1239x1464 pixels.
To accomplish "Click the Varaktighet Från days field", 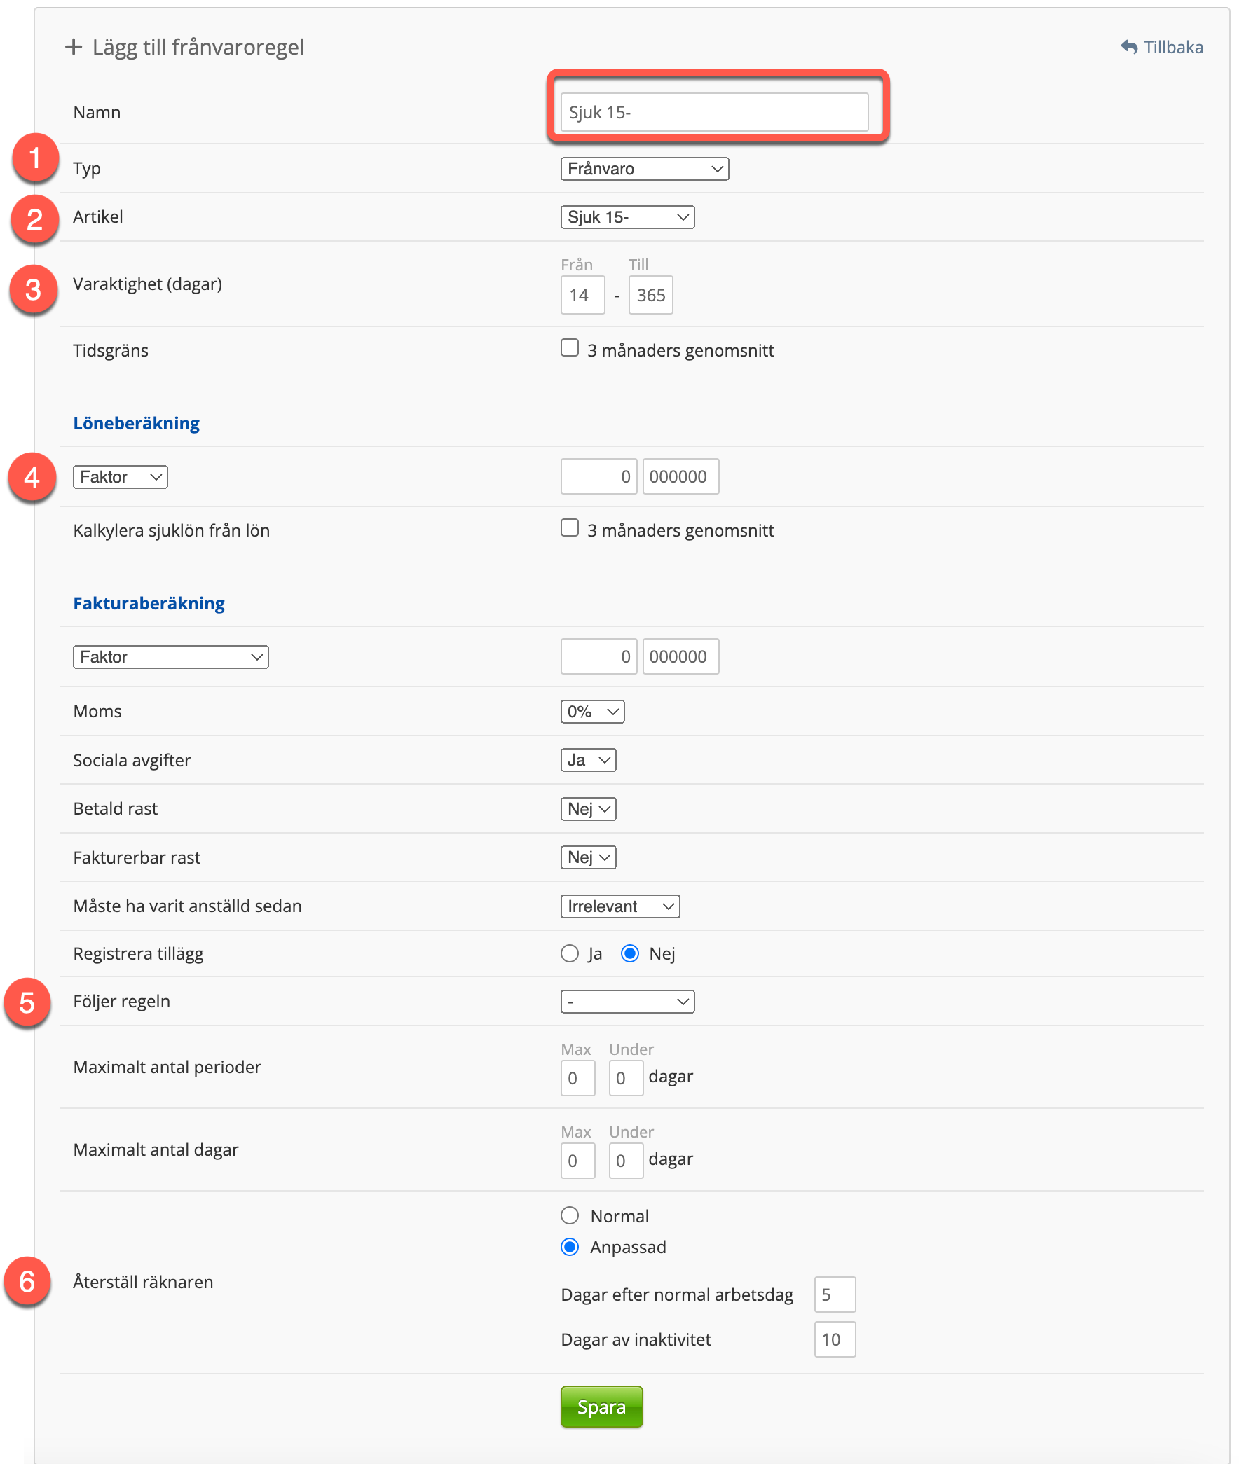I will pos(582,295).
